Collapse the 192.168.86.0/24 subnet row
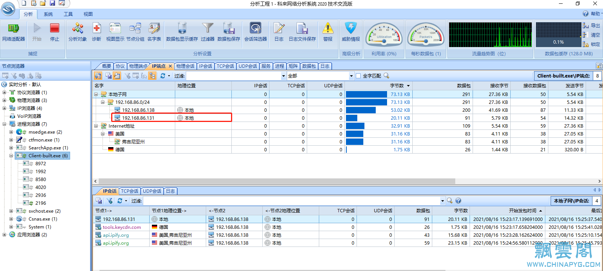 [x=103, y=102]
